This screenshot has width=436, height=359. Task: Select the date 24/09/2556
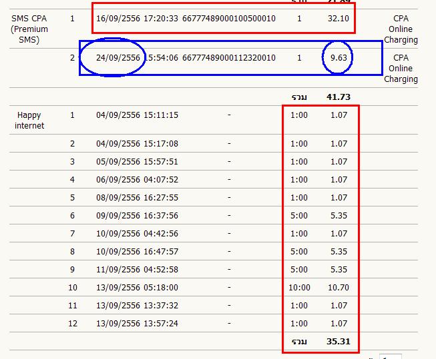(118, 58)
